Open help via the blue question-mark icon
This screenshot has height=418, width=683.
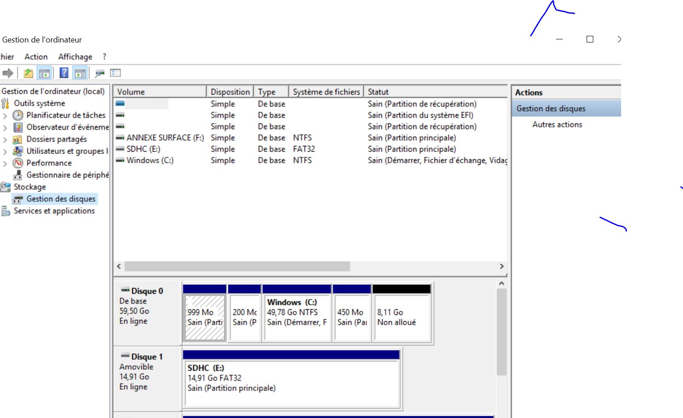tap(64, 73)
